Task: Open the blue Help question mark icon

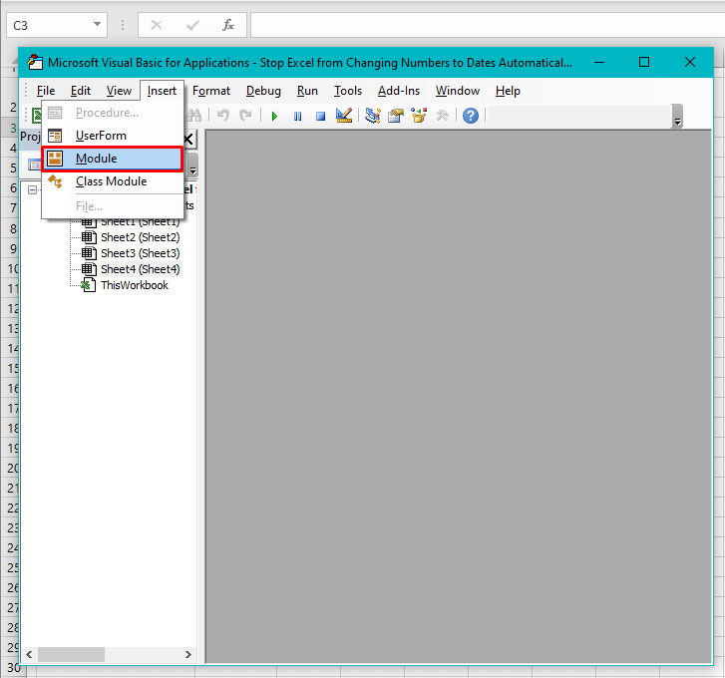Action: (x=471, y=116)
